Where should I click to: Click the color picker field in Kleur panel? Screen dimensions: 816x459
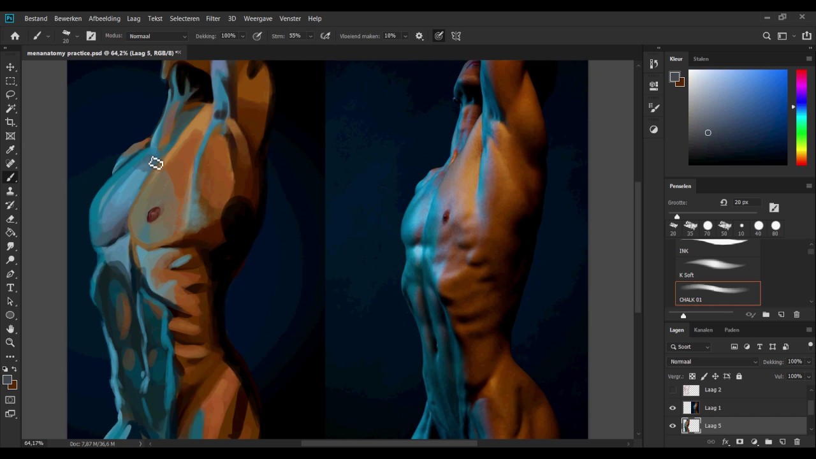click(738, 117)
